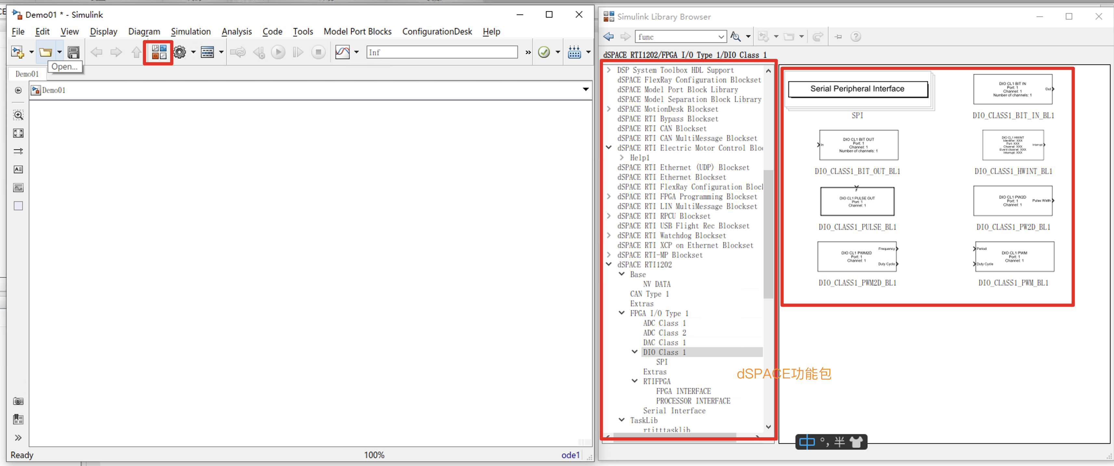Select dSPACE RTI CAN Blockset tree item
Viewport: 1114px width, 466px height.
(662, 128)
